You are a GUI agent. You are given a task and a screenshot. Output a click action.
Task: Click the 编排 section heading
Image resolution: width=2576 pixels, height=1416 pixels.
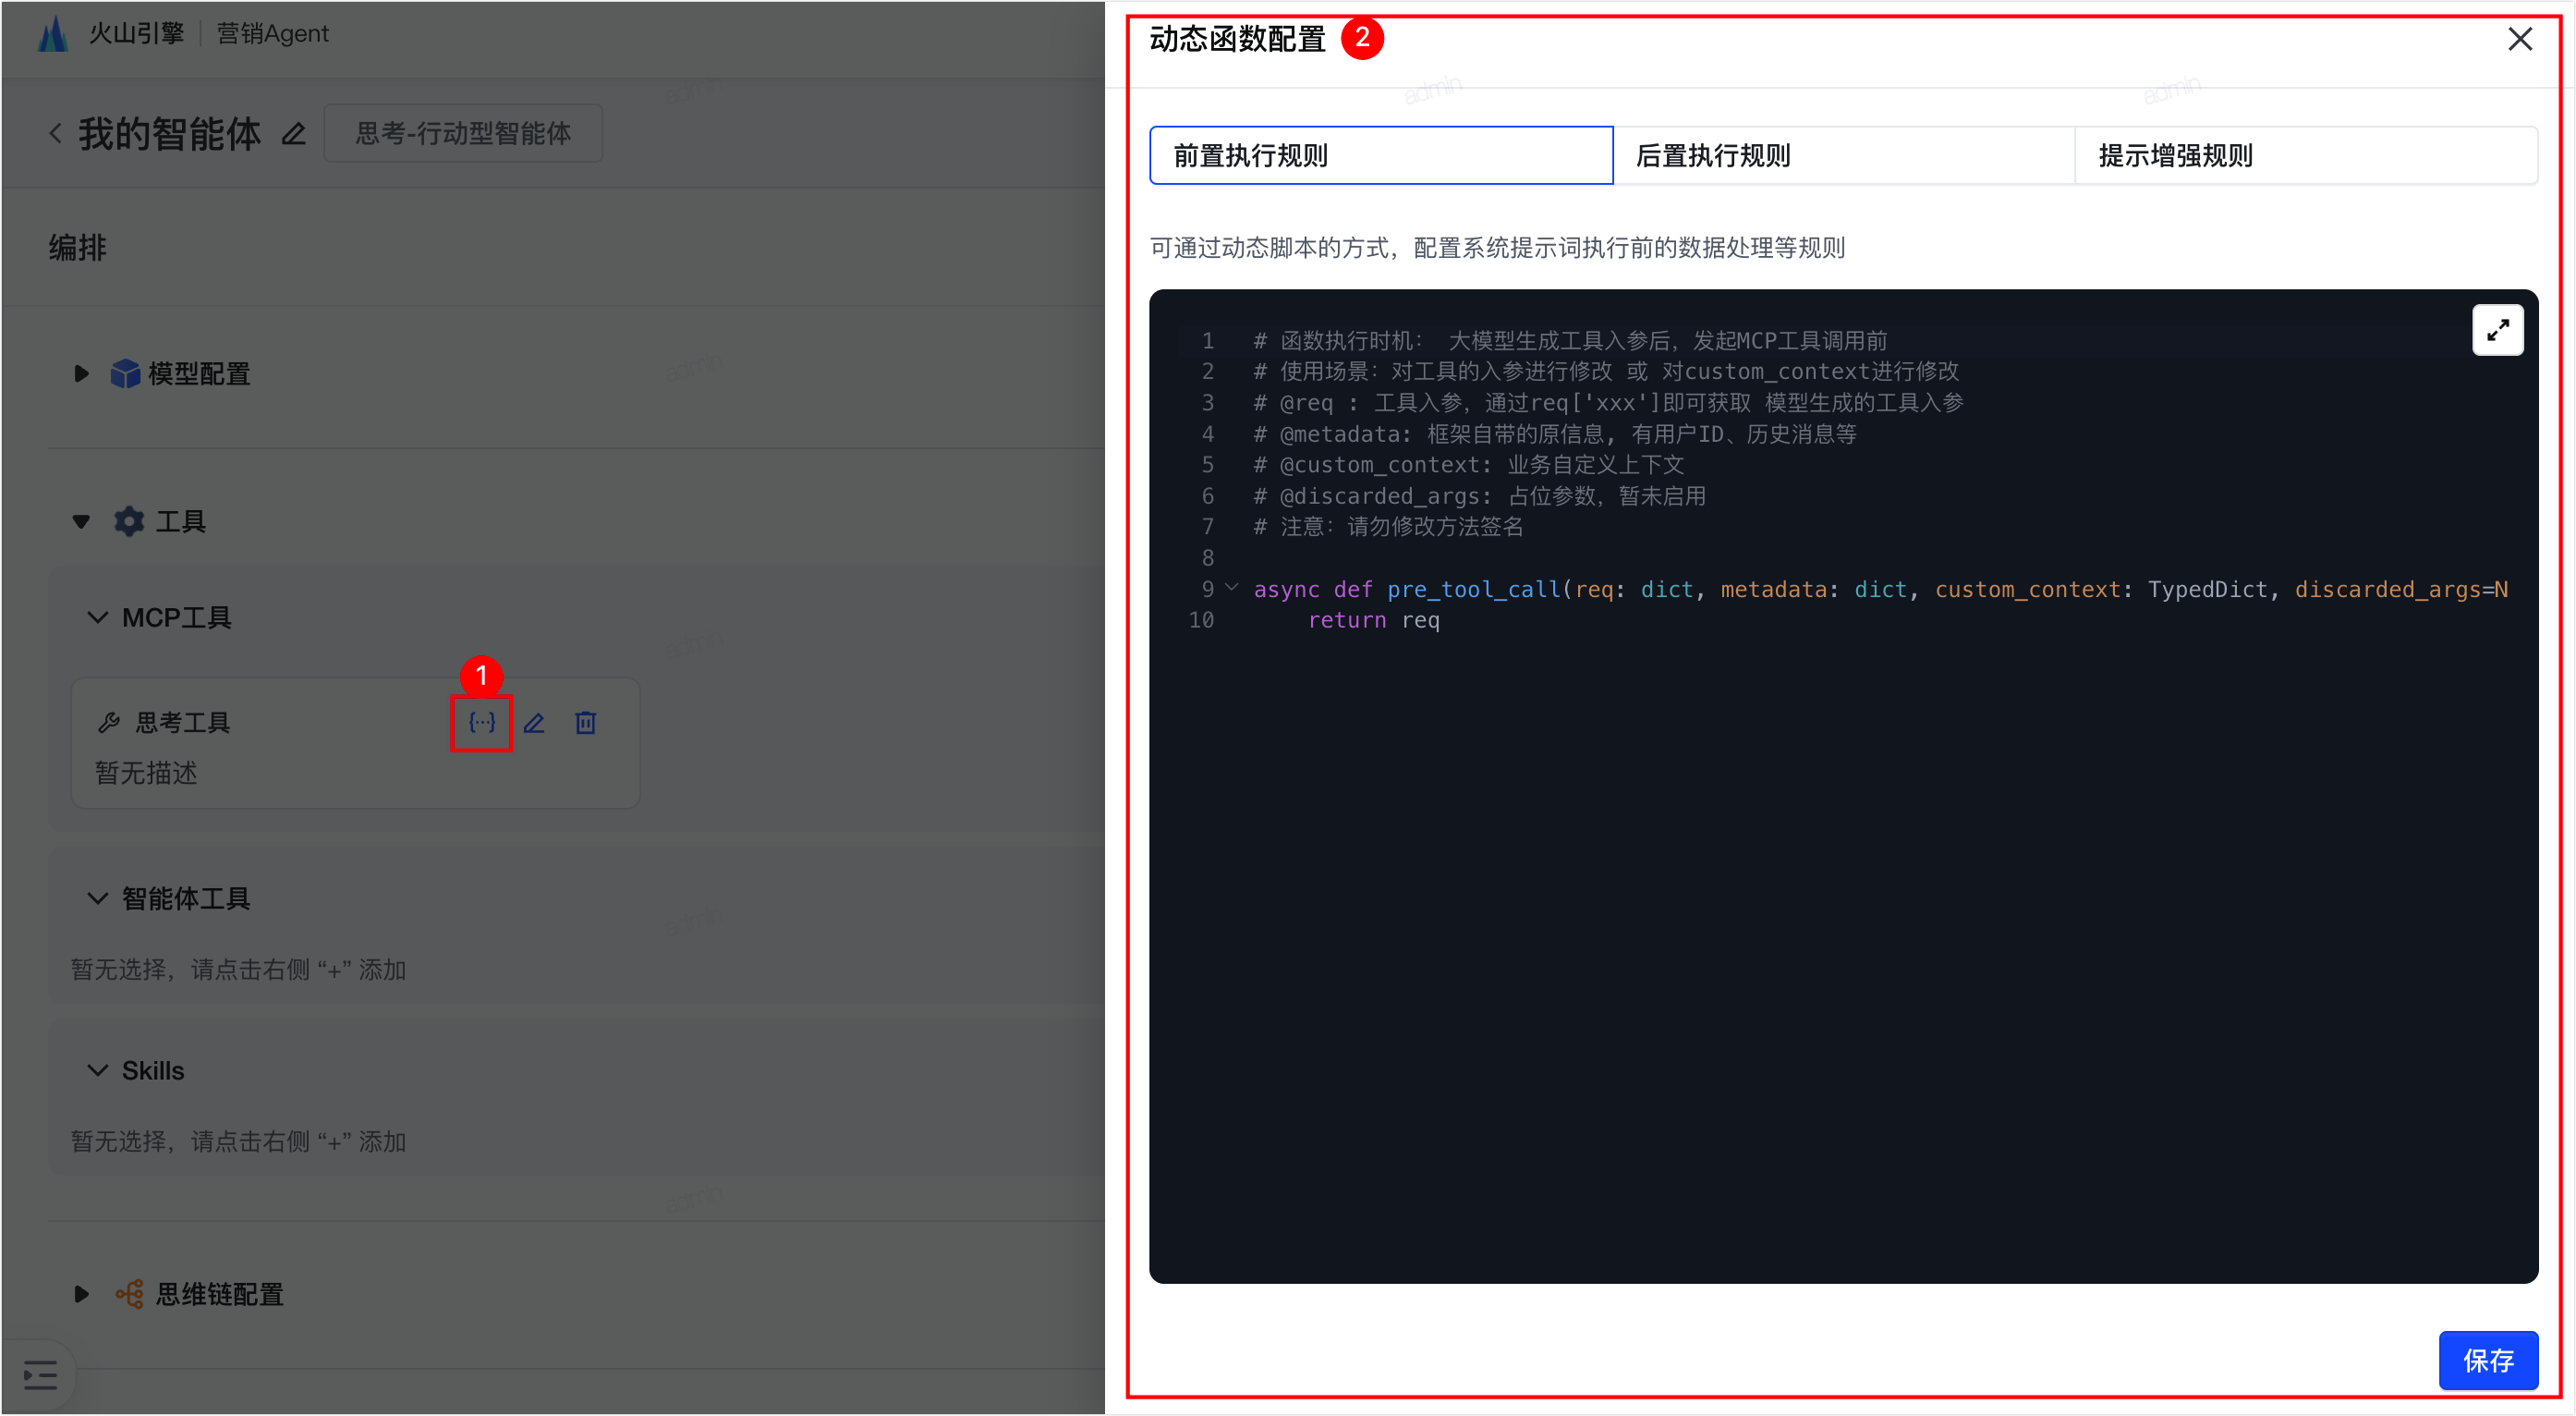point(78,247)
